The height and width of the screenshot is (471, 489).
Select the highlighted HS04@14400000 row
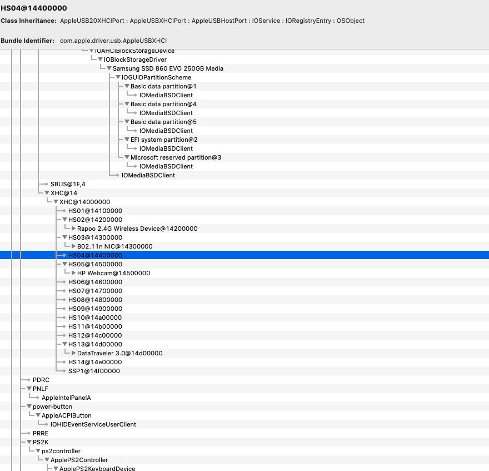pyautogui.click(x=244, y=255)
